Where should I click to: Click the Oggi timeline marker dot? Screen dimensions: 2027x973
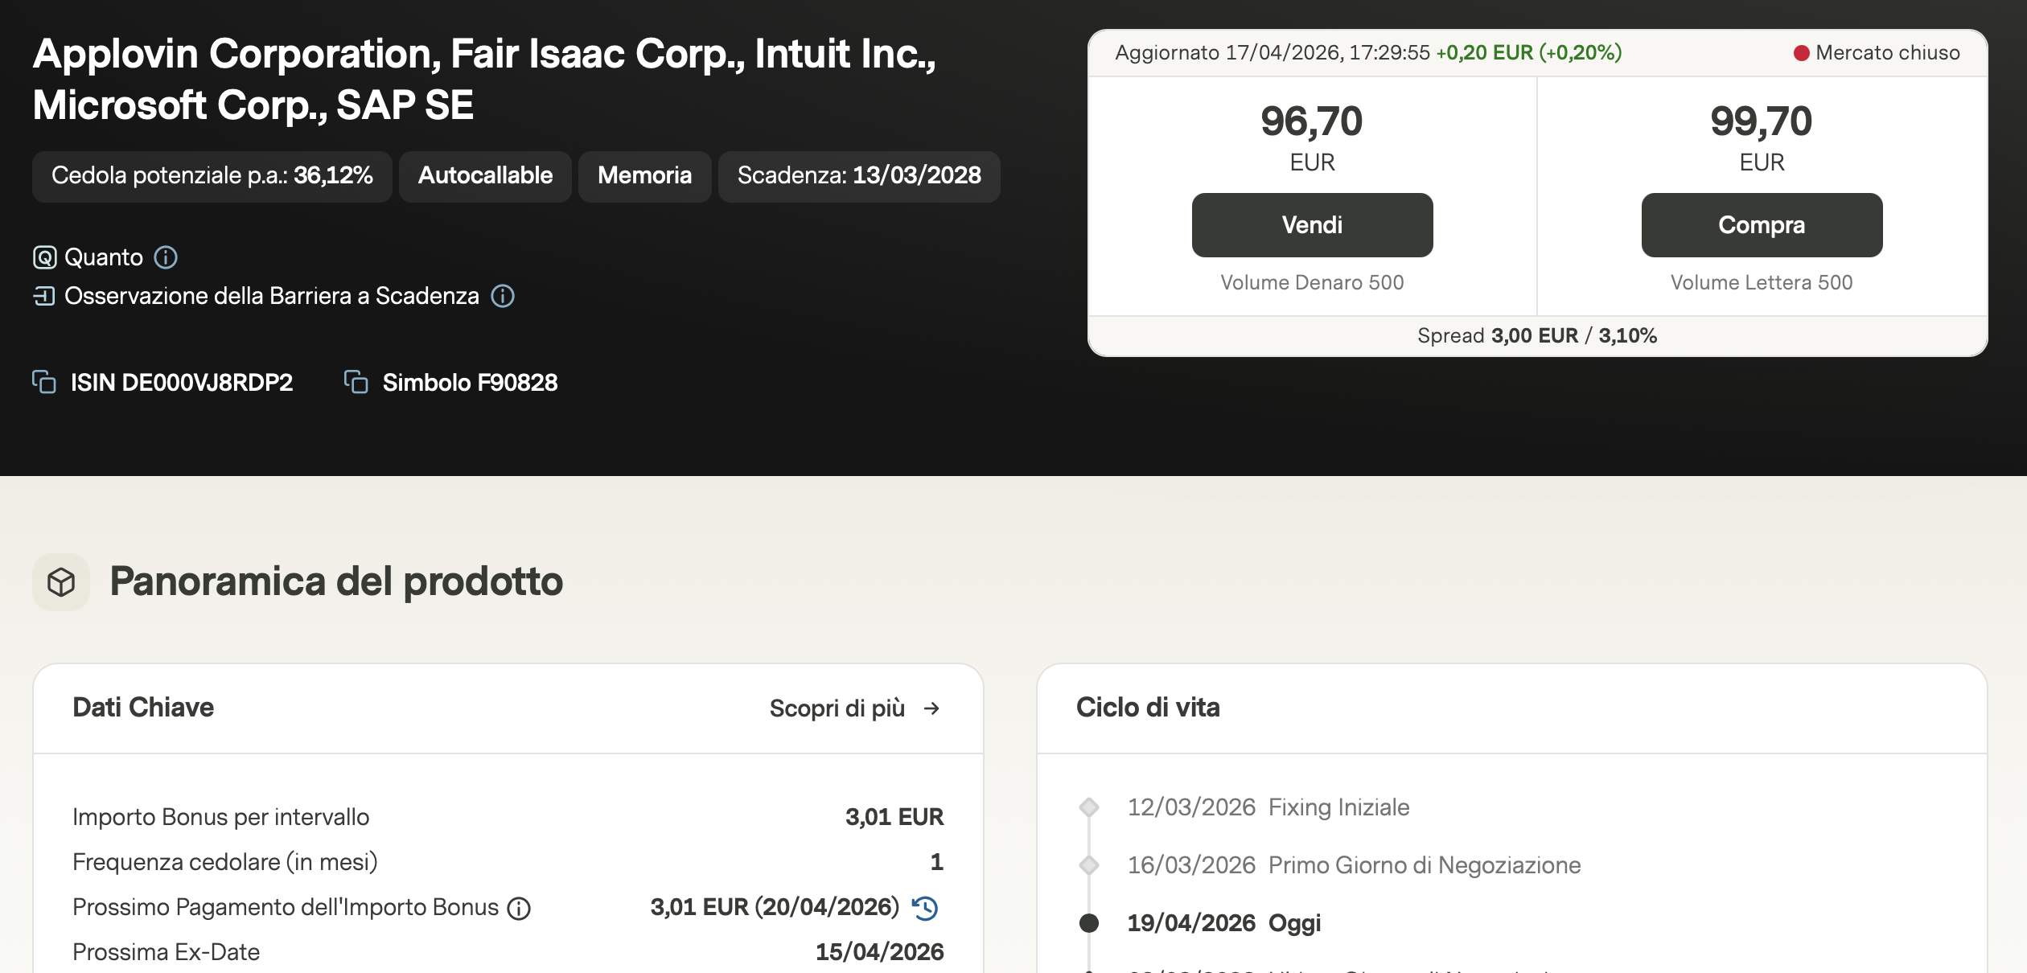coord(1089,923)
